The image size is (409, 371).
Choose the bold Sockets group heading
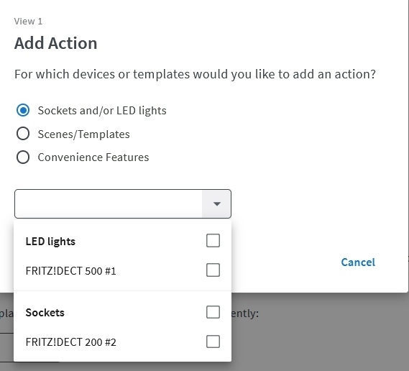(45, 312)
